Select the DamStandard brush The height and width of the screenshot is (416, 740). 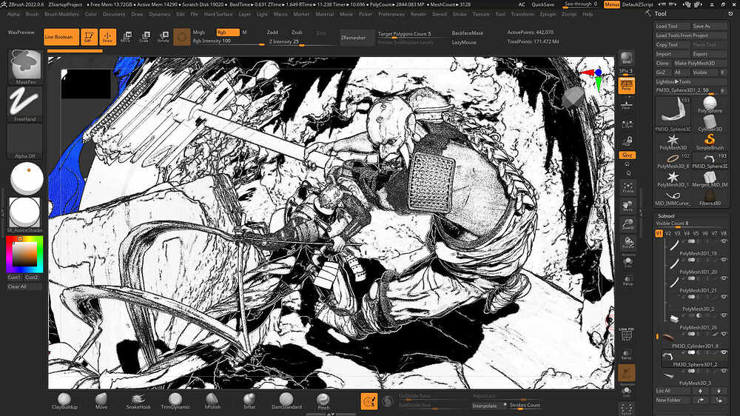coord(286,401)
